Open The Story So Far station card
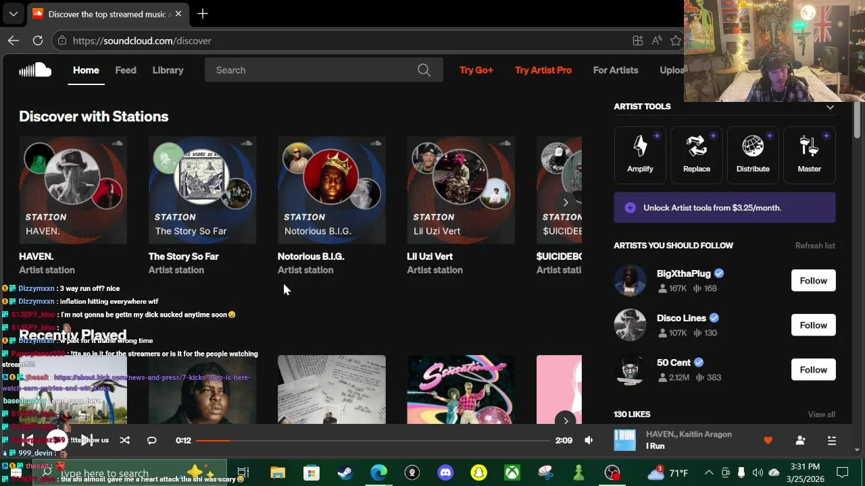 pos(202,190)
